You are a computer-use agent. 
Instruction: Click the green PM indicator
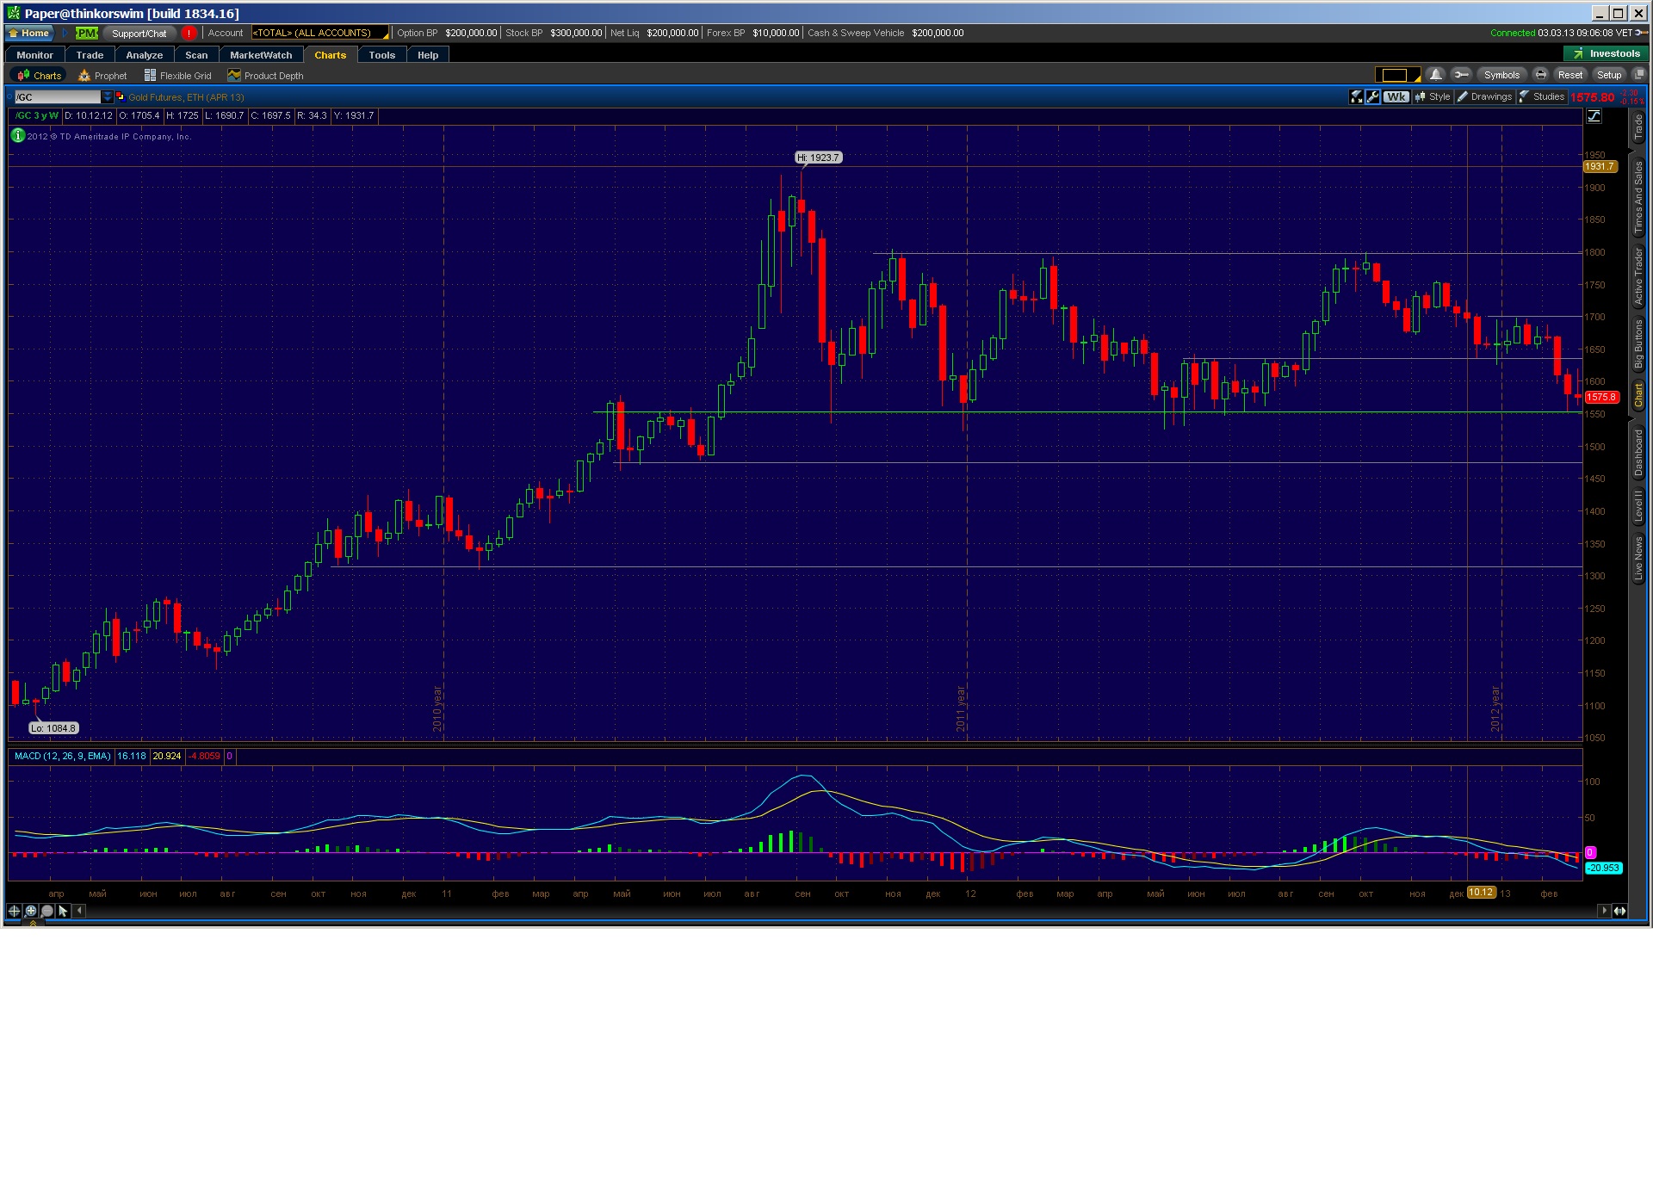86,33
